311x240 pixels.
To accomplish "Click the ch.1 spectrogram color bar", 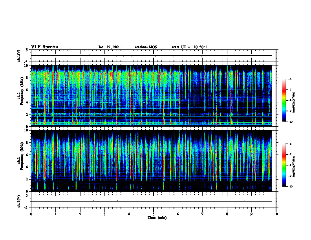I will pyautogui.click(x=284, y=100).
